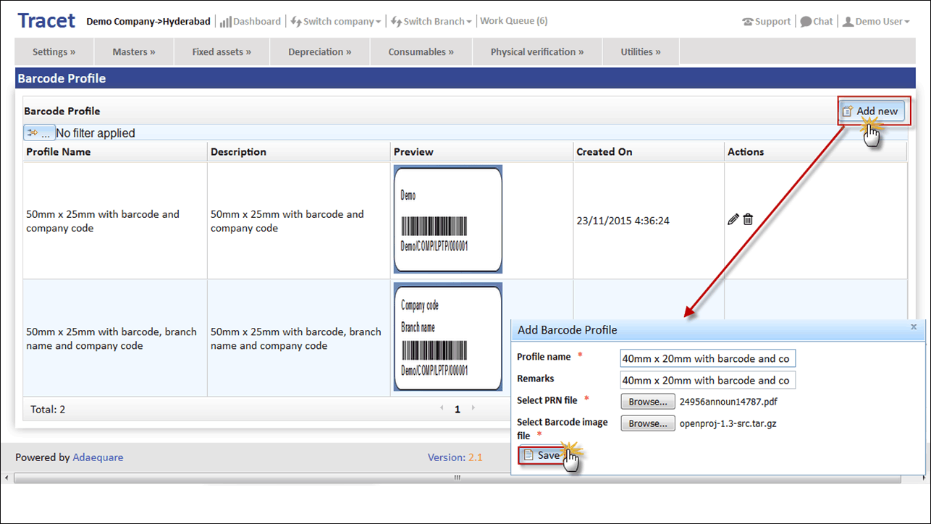The height and width of the screenshot is (524, 931).
Task: Go to the next page of results
Action: point(471,408)
